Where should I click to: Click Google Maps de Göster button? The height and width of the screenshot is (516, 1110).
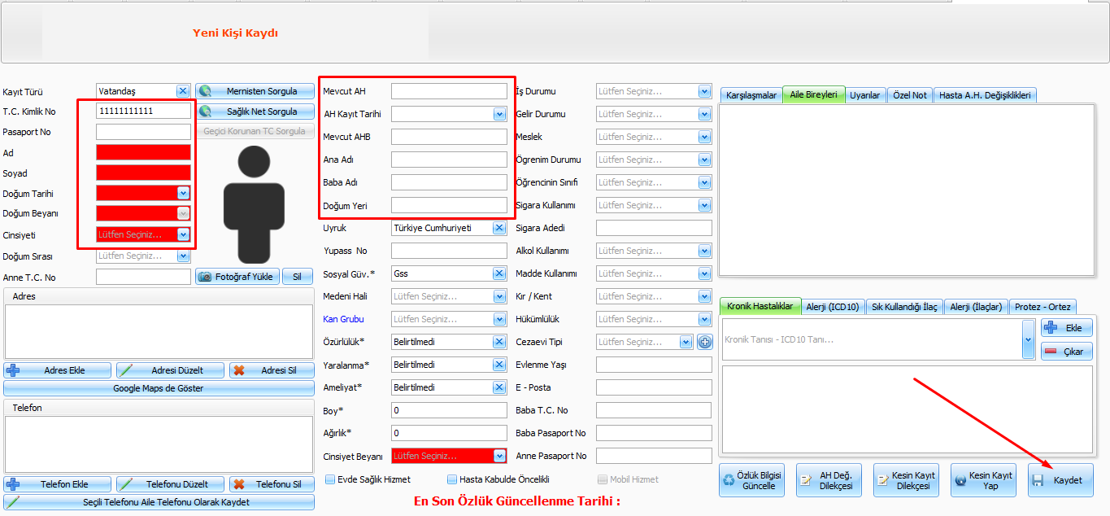(x=159, y=388)
